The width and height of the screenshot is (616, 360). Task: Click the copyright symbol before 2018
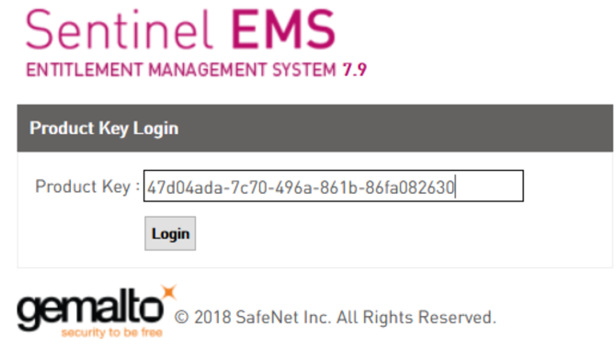point(181,317)
